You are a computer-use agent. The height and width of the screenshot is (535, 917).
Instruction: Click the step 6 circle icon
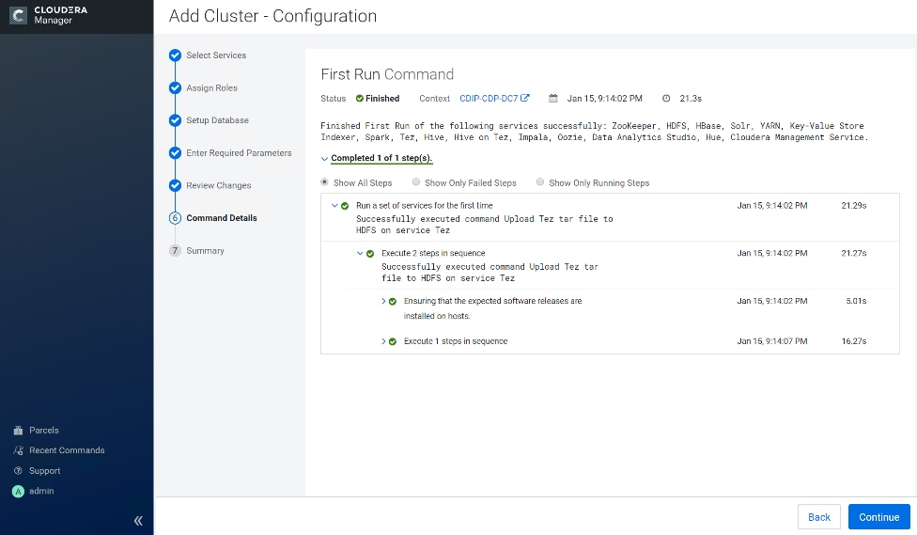[x=175, y=218]
